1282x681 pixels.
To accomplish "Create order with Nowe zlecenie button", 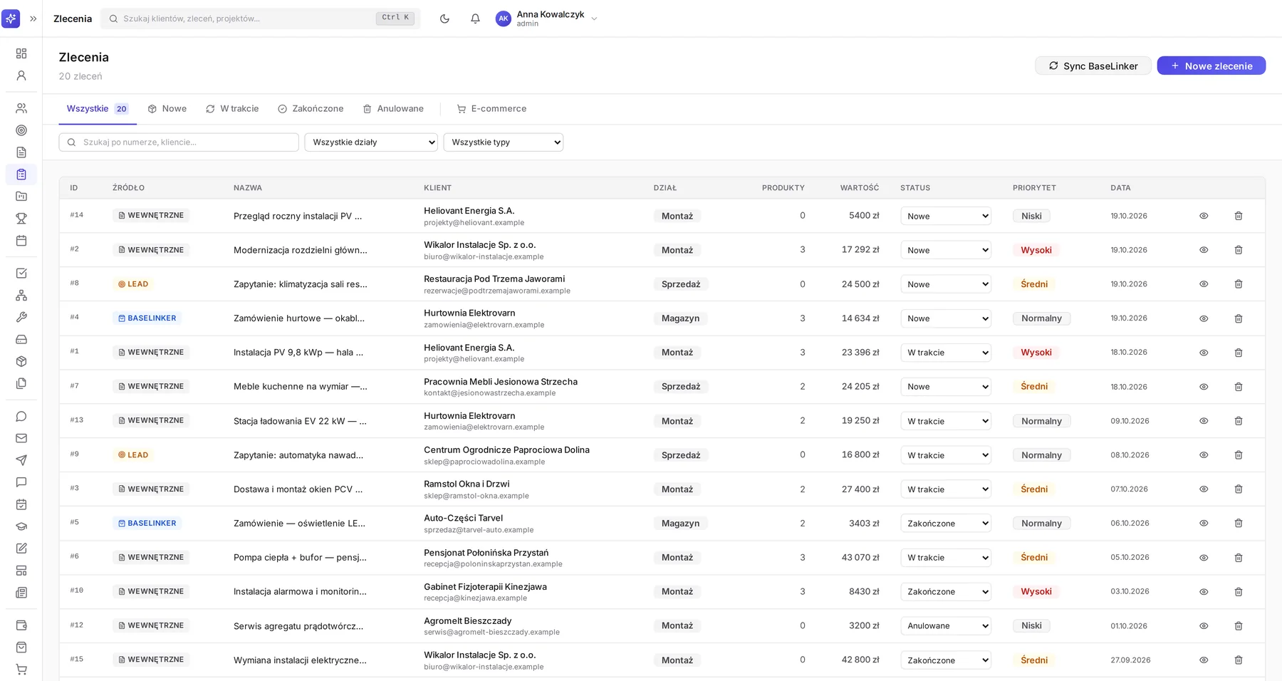I will (x=1211, y=66).
